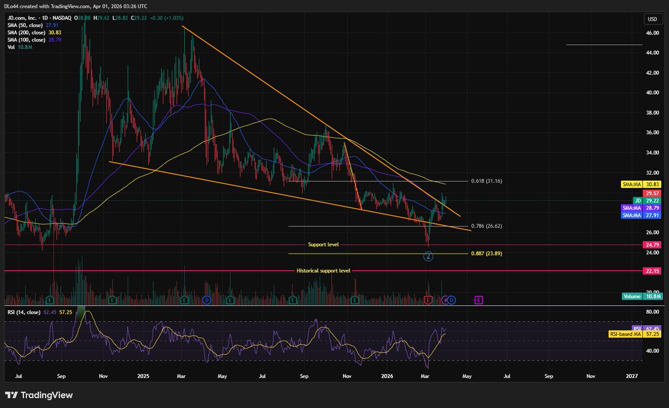Click the circled Z icon under the March 2026 low

click(428, 256)
